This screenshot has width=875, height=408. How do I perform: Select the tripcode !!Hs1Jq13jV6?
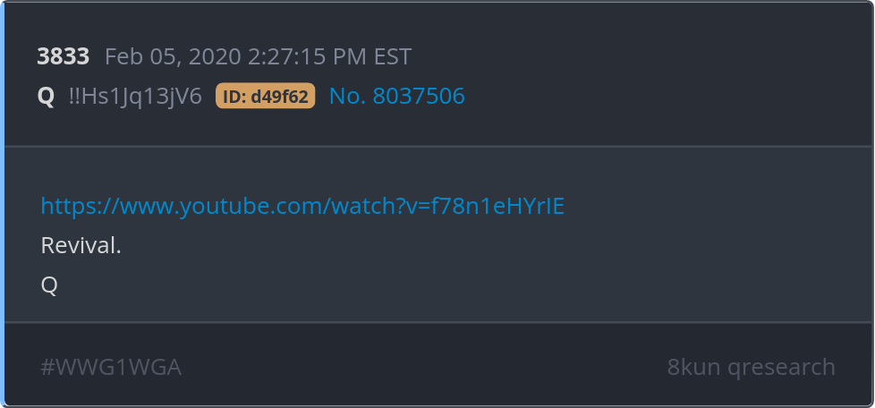135,96
